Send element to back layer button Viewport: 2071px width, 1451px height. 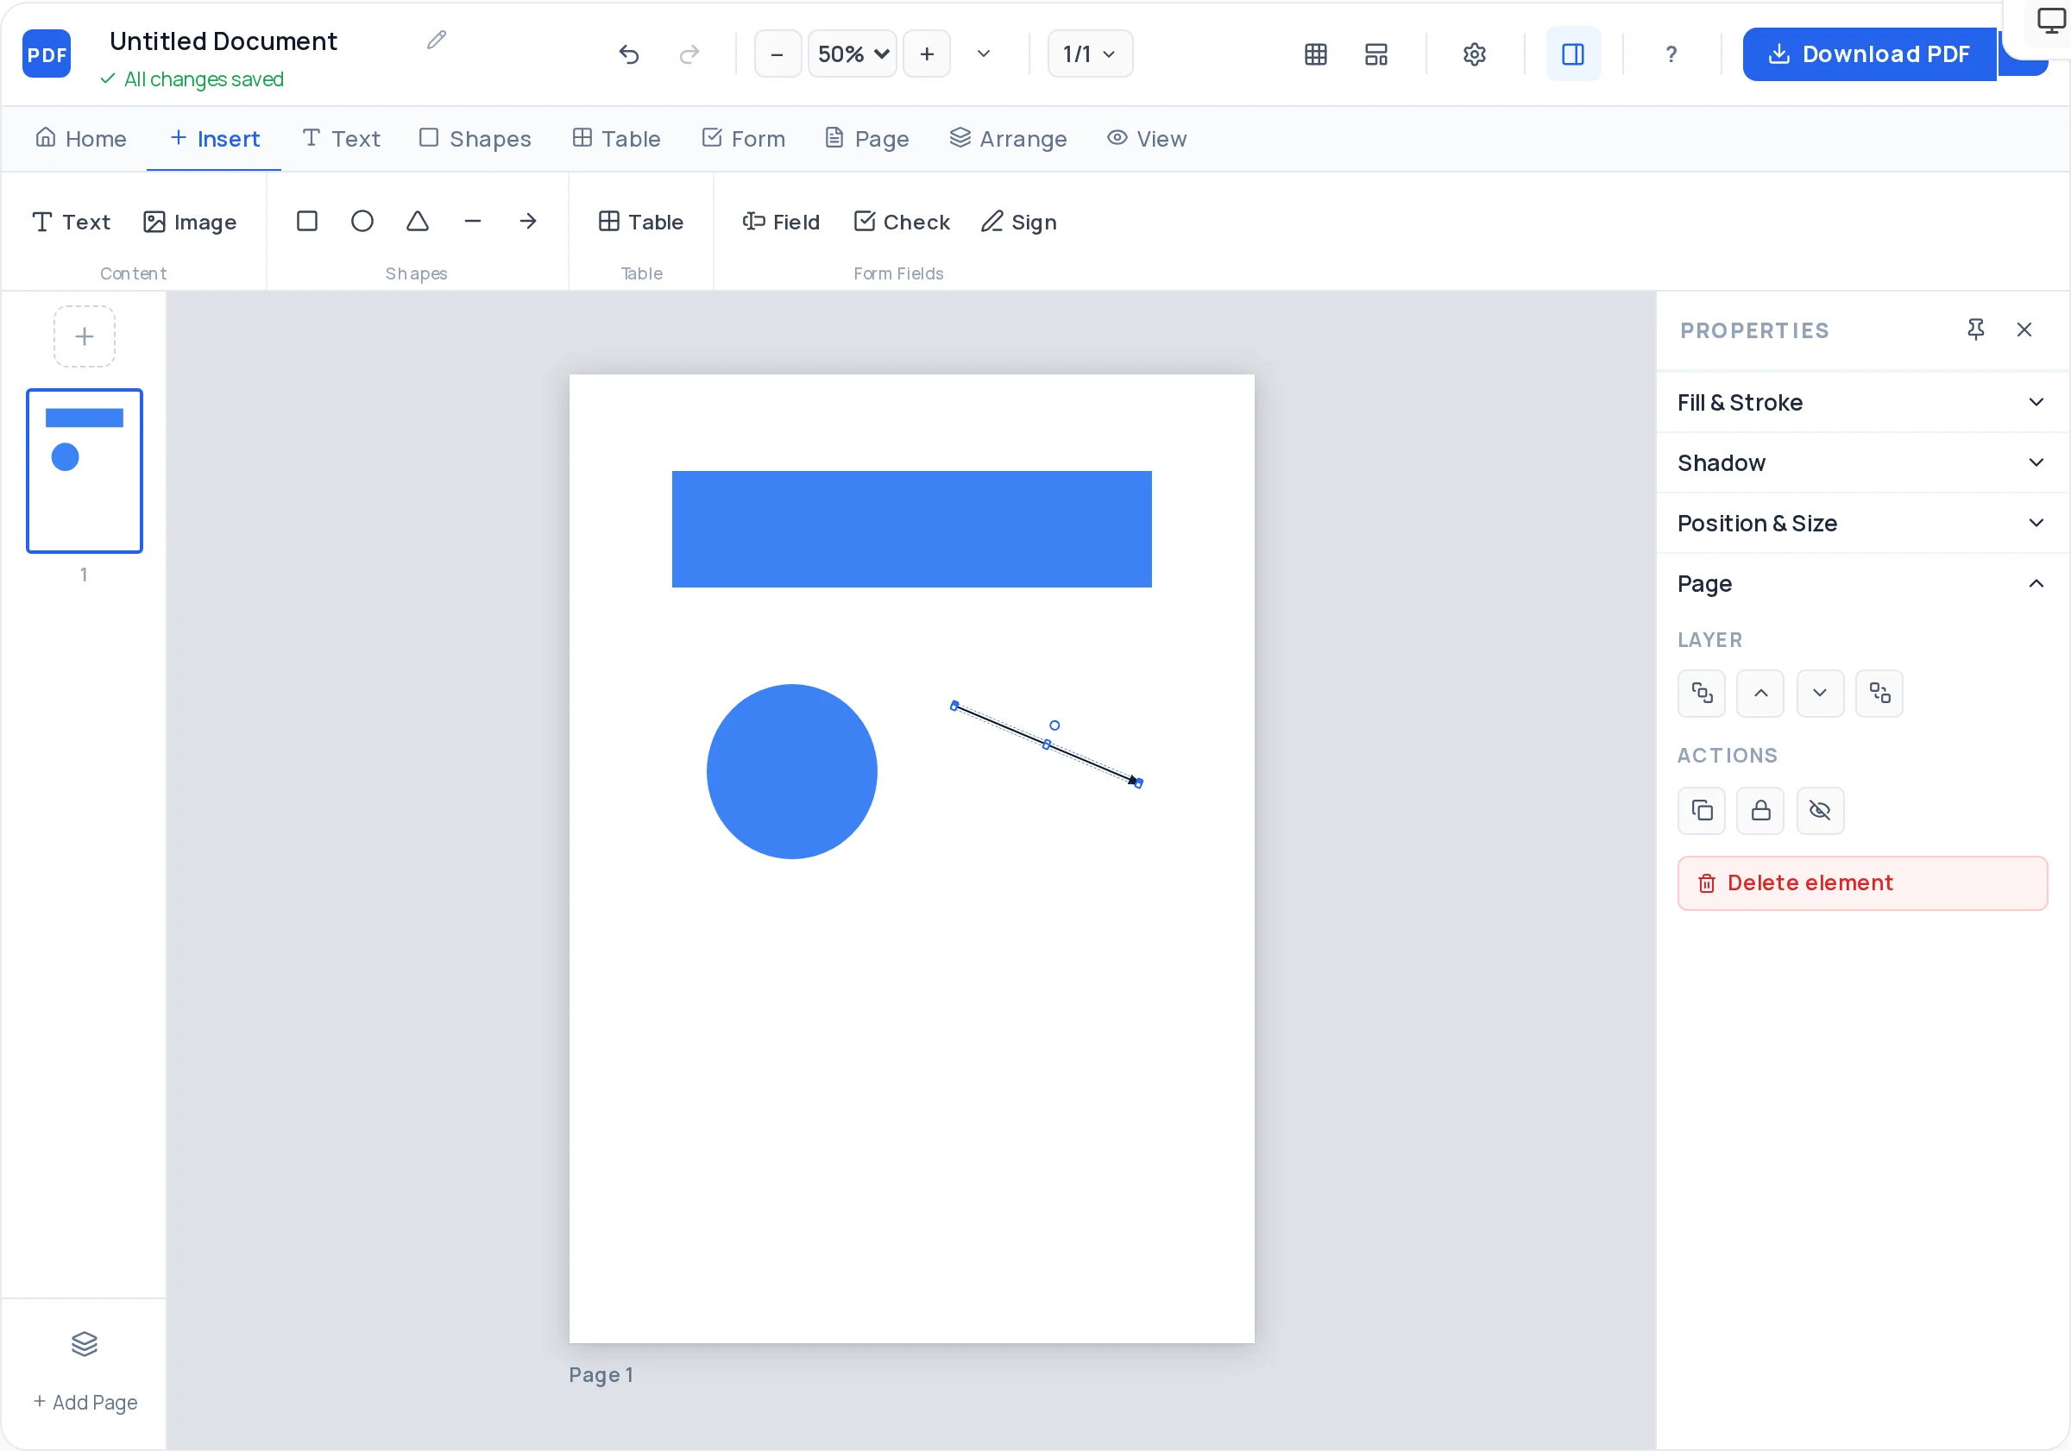[x=1879, y=693]
